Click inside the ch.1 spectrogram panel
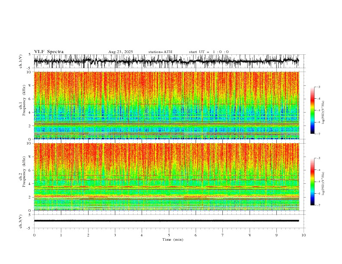This screenshot has width=342, height=264. coord(166,105)
